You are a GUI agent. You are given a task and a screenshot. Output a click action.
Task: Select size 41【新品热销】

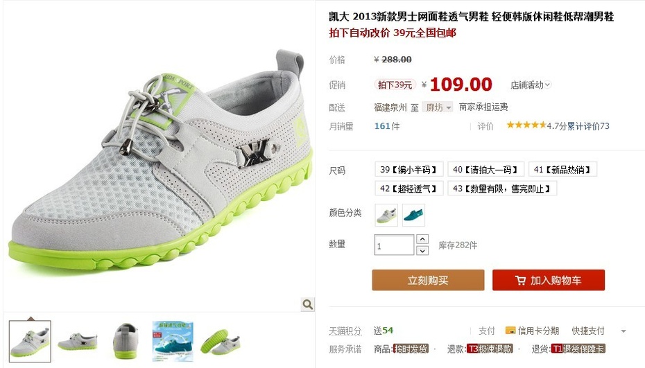562,169
